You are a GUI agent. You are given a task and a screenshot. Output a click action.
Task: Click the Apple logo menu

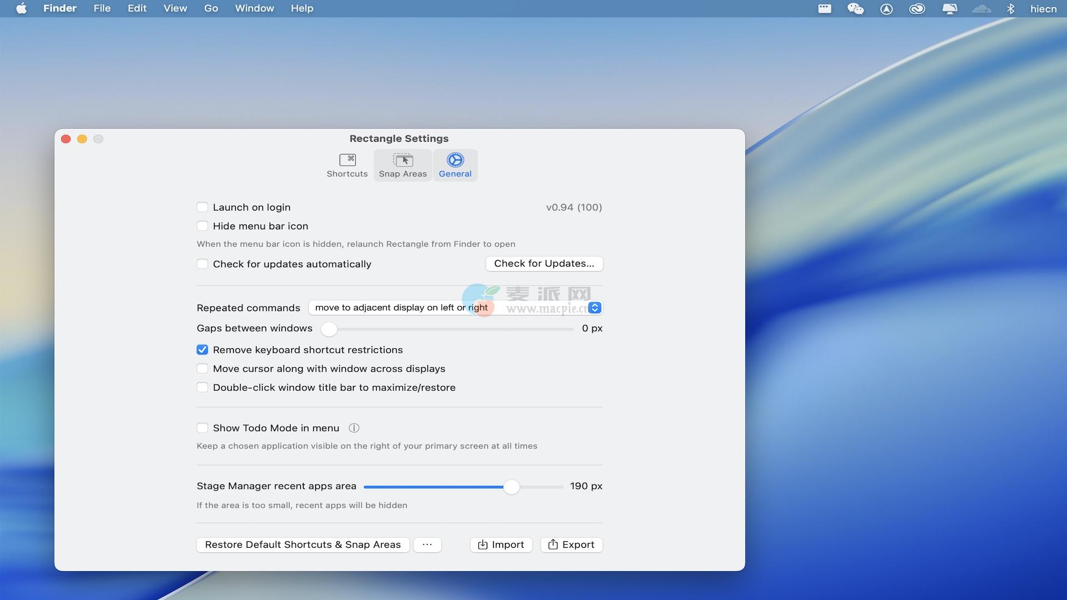(21, 9)
